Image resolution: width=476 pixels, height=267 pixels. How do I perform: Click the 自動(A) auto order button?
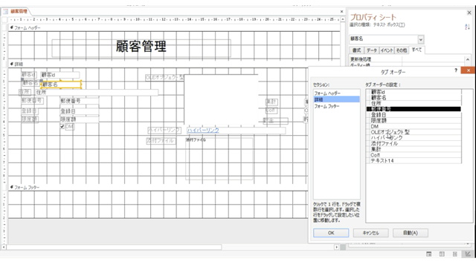[411, 233]
